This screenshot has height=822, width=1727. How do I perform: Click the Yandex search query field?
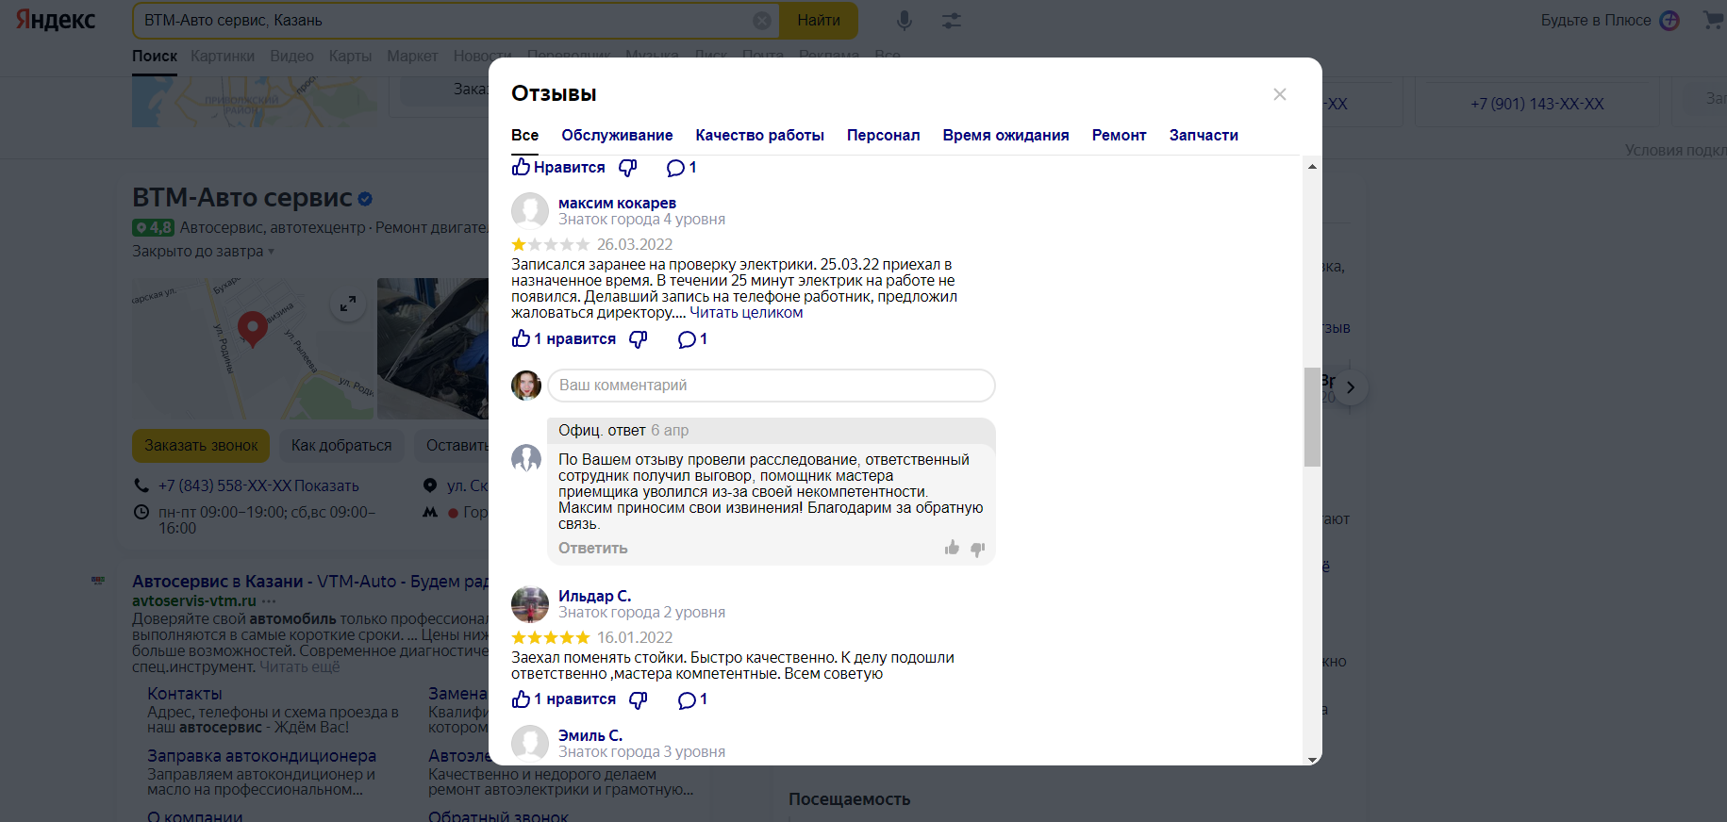[x=443, y=21]
